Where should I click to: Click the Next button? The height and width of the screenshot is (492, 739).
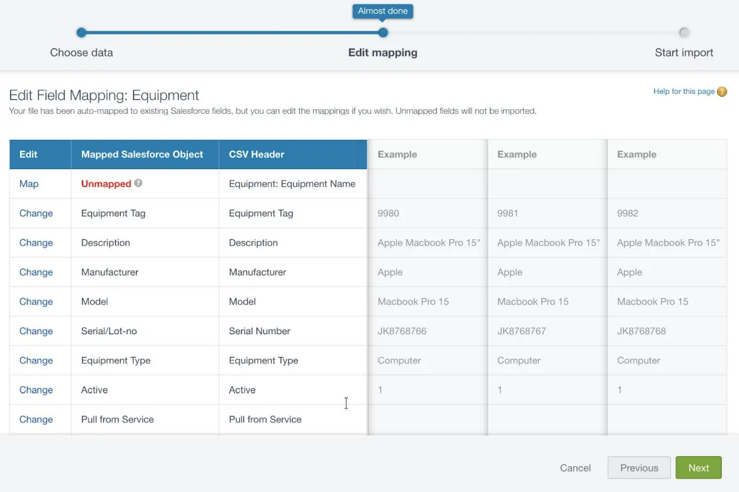coord(698,467)
